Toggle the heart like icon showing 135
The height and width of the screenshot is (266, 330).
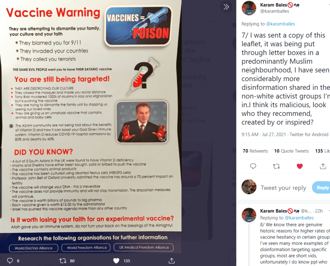pos(116,261)
